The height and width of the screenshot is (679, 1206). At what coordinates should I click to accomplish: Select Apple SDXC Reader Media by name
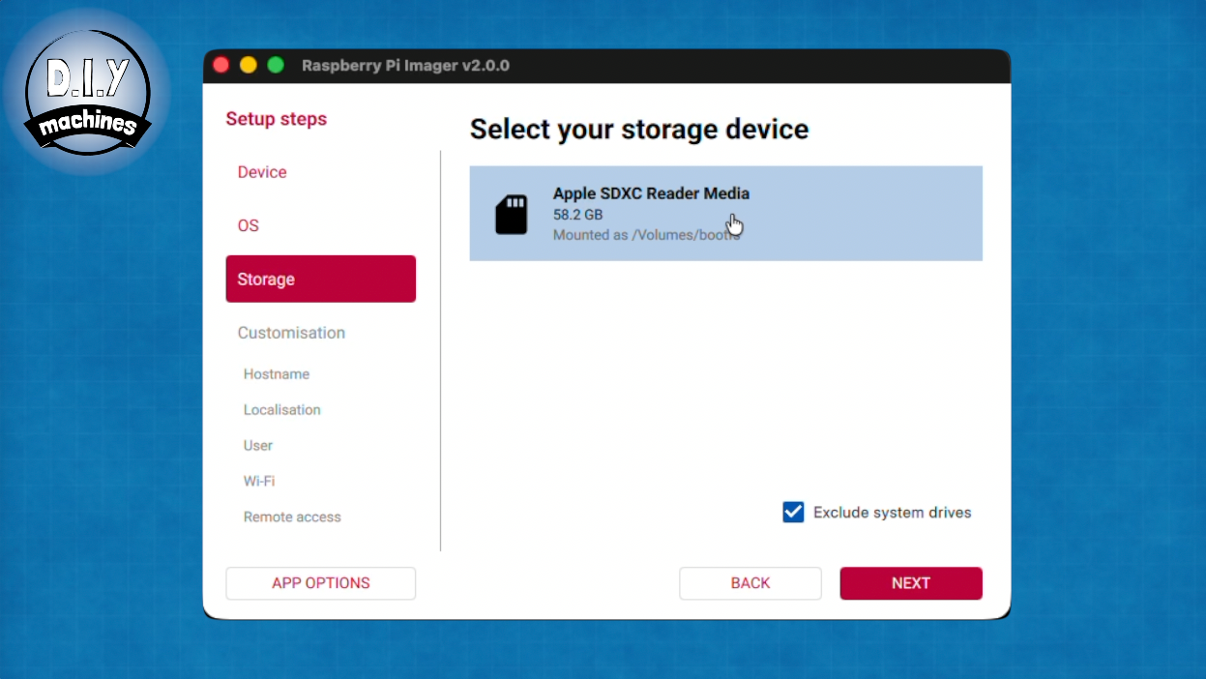tap(651, 193)
